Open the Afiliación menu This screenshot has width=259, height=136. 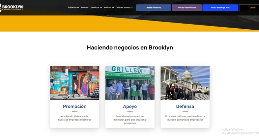coord(72,8)
